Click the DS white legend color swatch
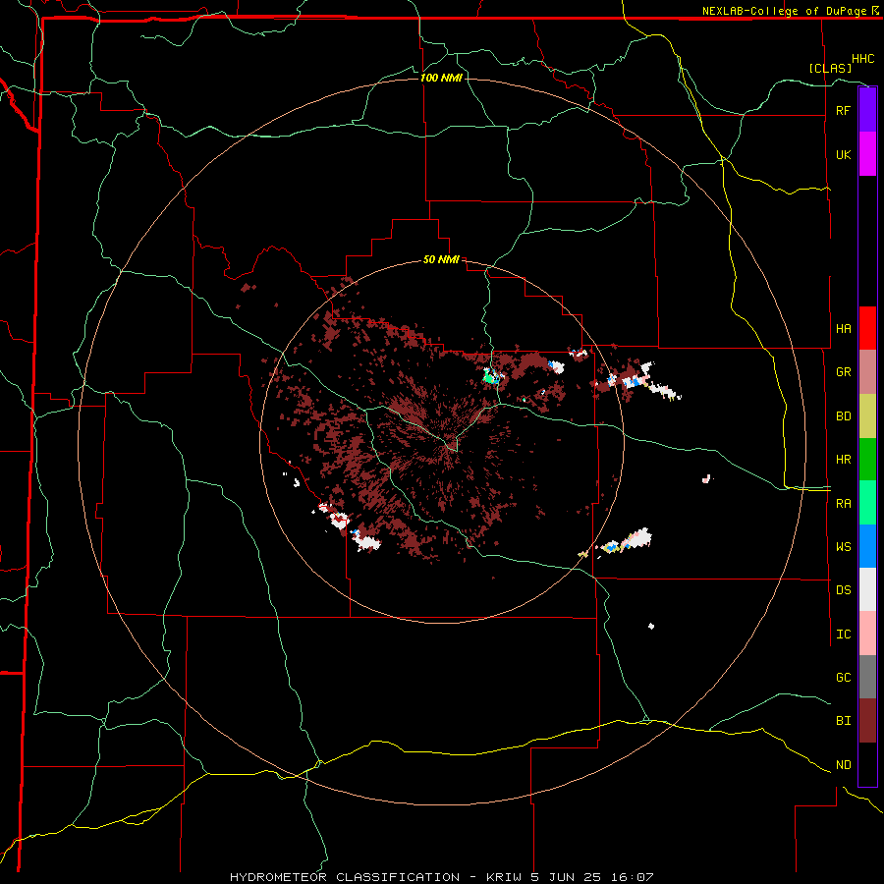 click(x=867, y=589)
